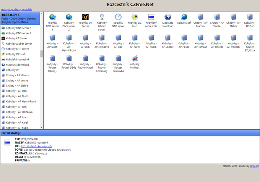Open Kobylisy - AP Karel grid icon

pyautogui.click(x=135, y=37)
